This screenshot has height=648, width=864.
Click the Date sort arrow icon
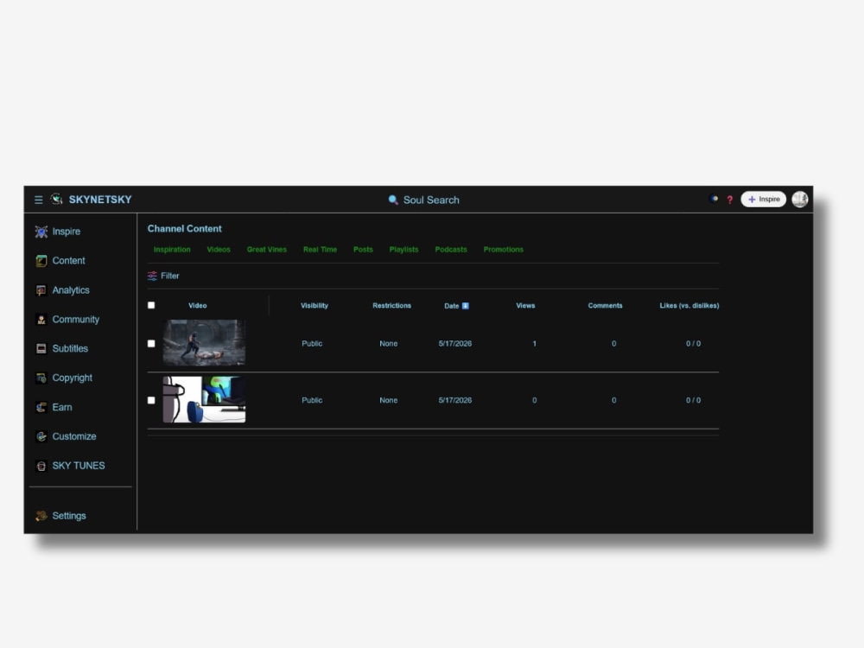(466, 306)
